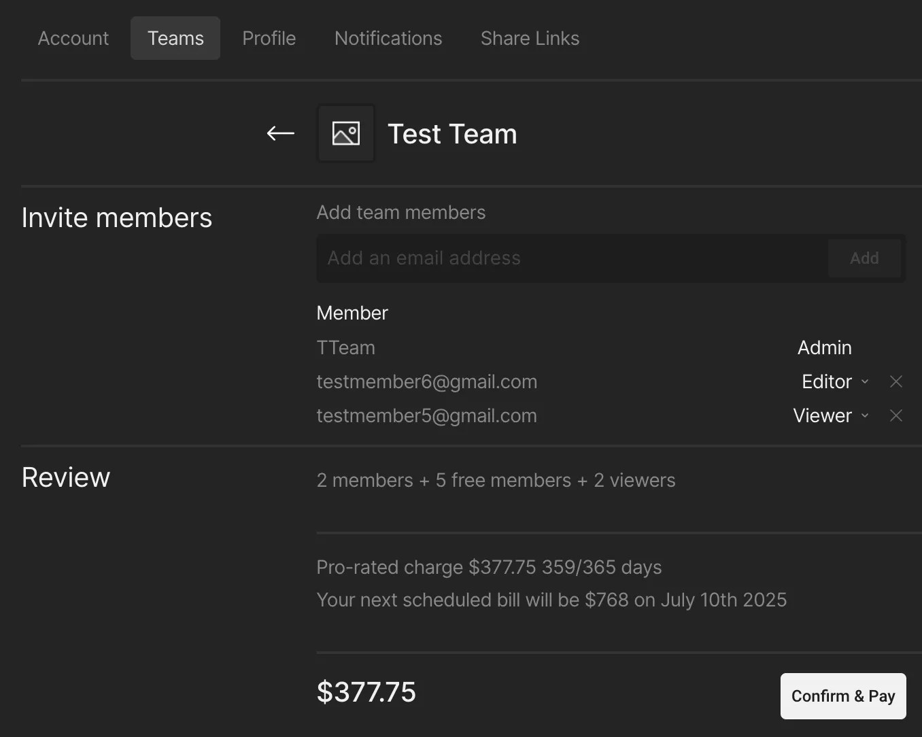Click the Admin role label
Viewport: 922px width, 737px height.
824,347
